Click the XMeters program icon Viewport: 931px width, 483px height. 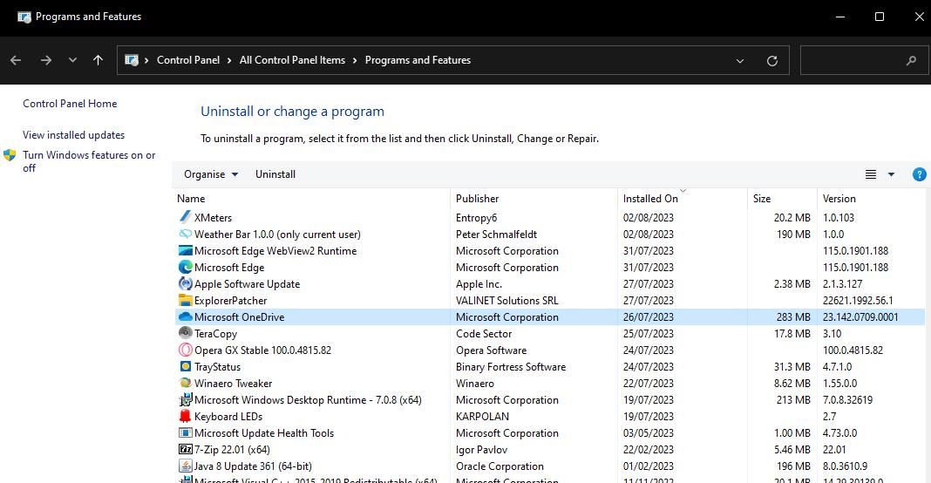pos(186,217)
